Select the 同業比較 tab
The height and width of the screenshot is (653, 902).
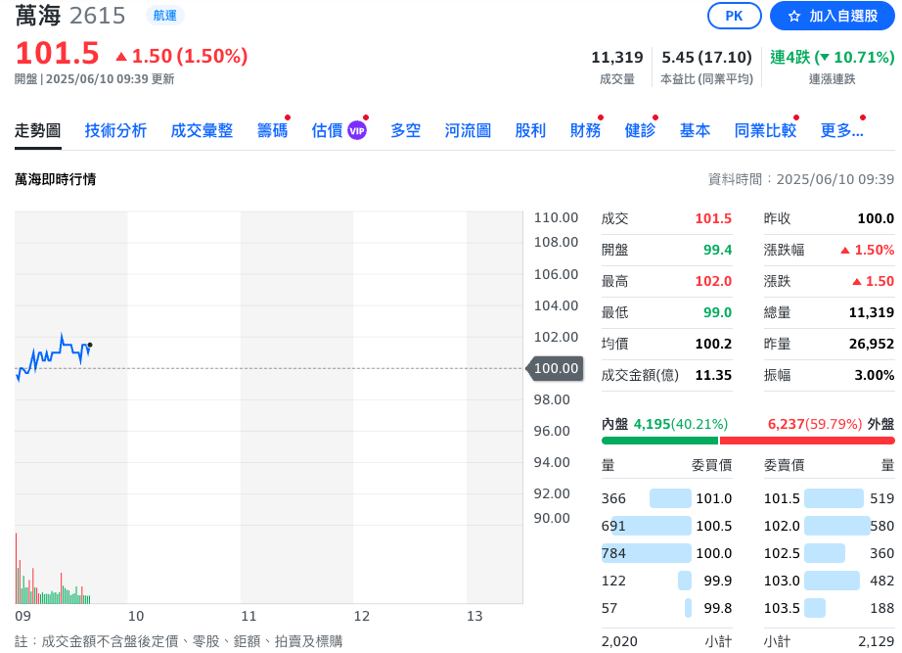(x=765, y=131)
